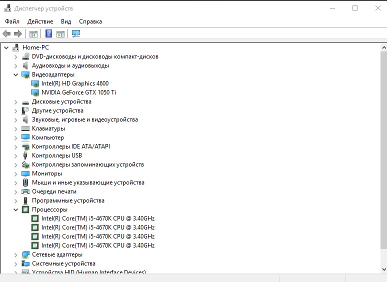This screenshot has height=282, width=387.
Task: Click the Контроллеры USB plug icon
Action: point(26,155)
